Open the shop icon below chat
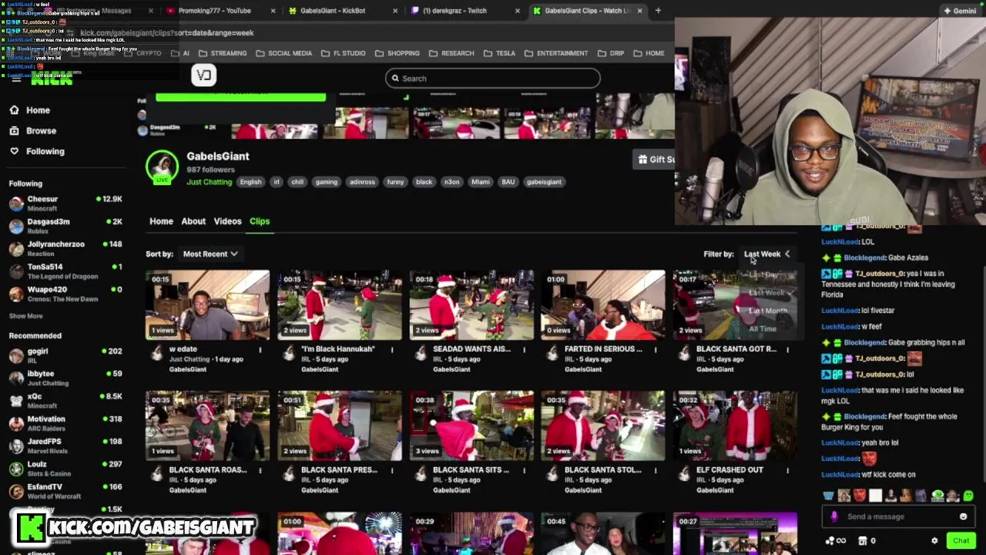The image size is (986, 555). (863, 540)
